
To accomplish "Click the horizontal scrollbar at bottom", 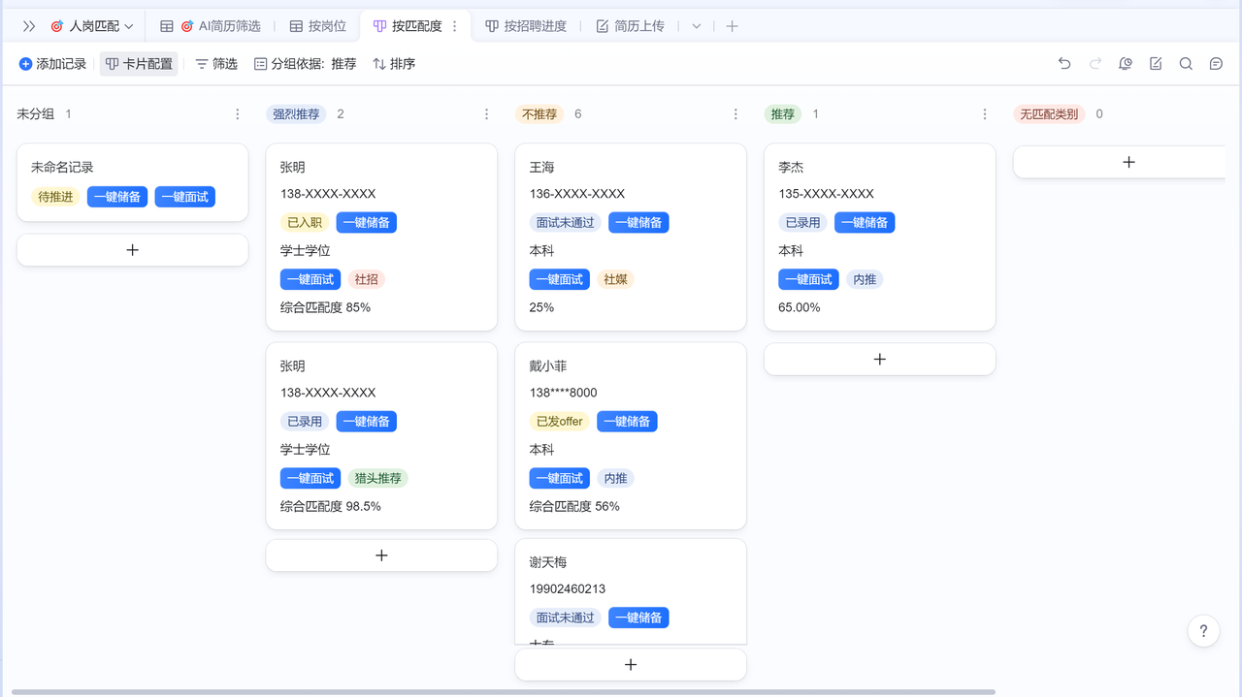I will click(x=503, y=692).
